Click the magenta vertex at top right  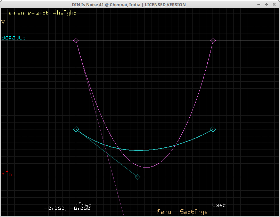213,40
